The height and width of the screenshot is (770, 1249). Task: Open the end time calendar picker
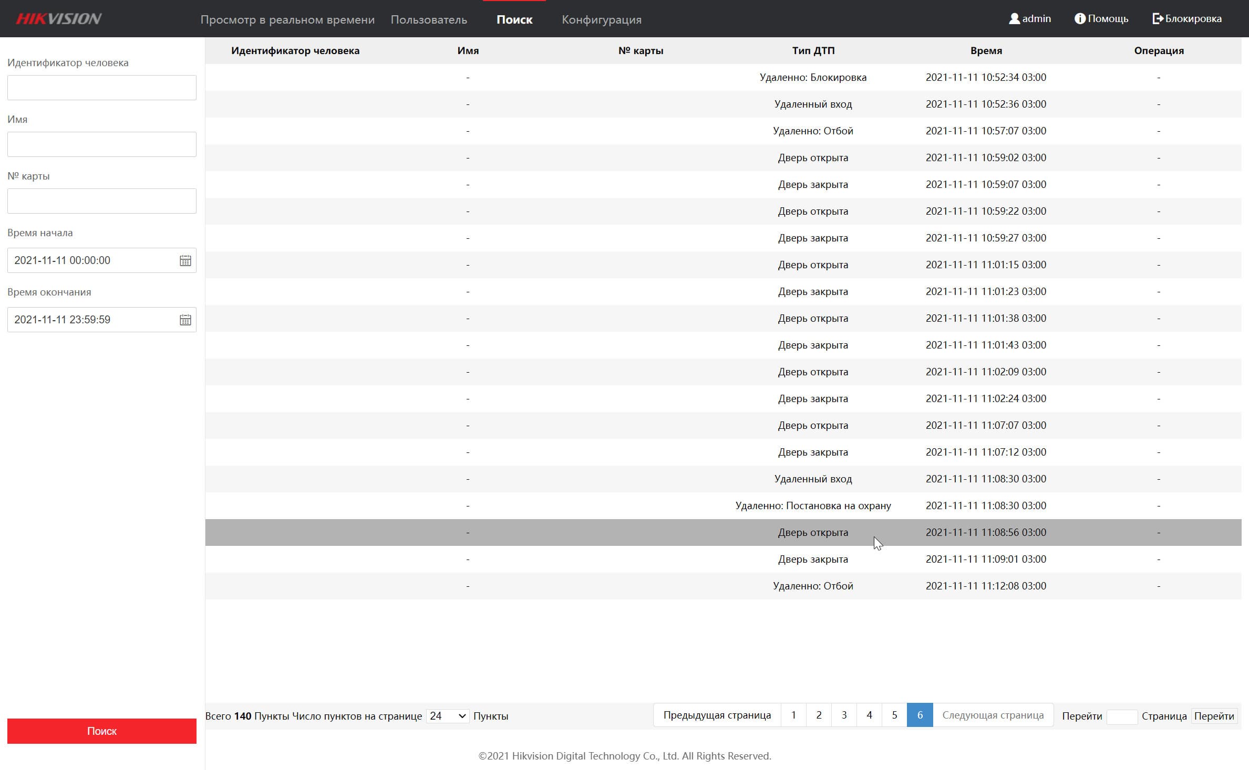(x=185, y=320)
